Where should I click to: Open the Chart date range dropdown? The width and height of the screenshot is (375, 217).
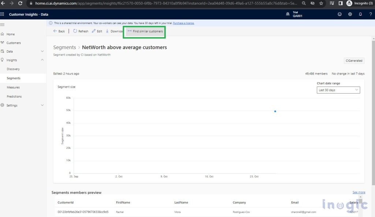pyautogui.click(x=338, y=90)
